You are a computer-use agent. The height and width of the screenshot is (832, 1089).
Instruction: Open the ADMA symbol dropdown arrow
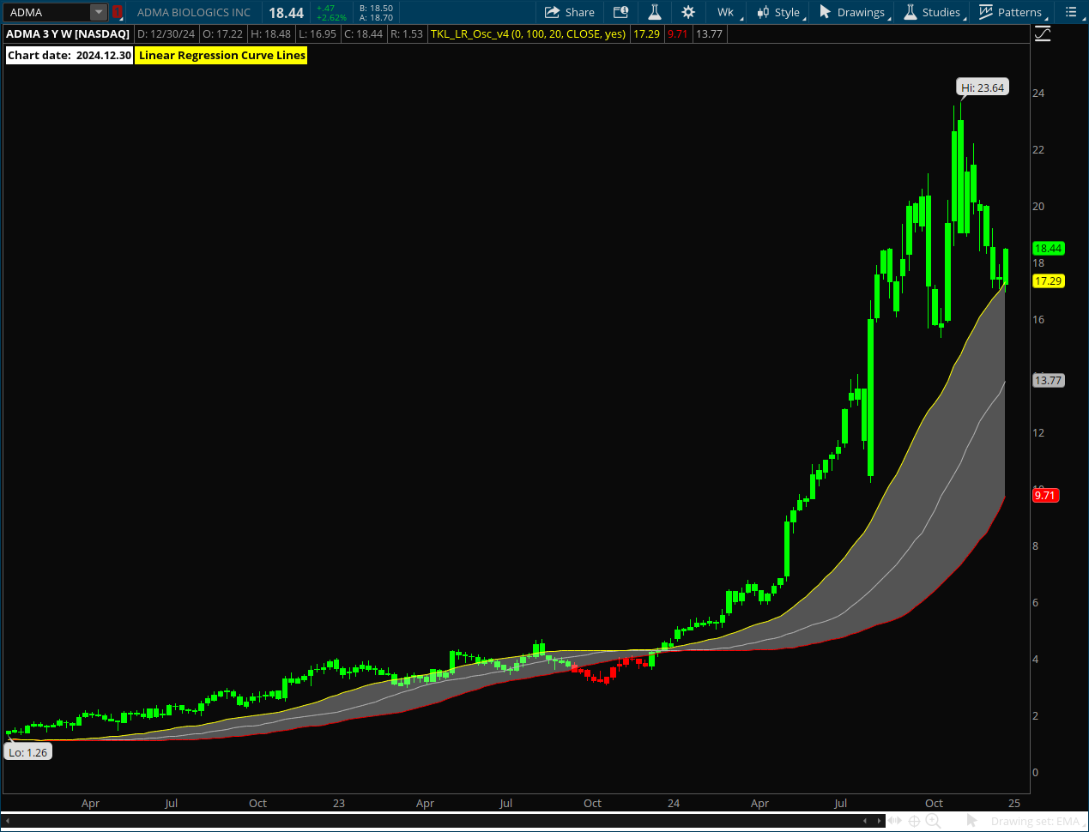99,12
